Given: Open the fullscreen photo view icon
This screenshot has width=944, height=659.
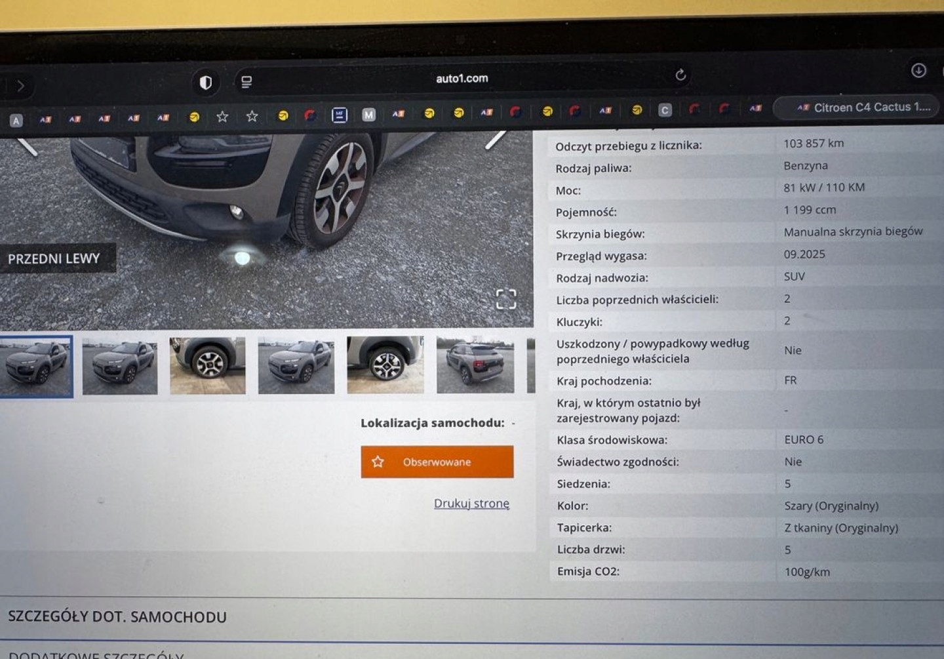Looking at the screenshot, I should (x=506, y=299).
